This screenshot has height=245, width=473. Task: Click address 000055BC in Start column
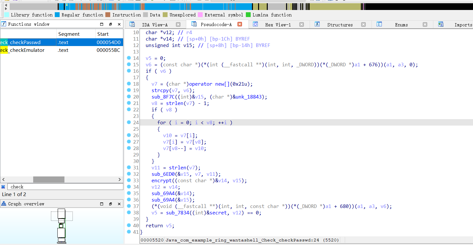[x=108, y=50]
